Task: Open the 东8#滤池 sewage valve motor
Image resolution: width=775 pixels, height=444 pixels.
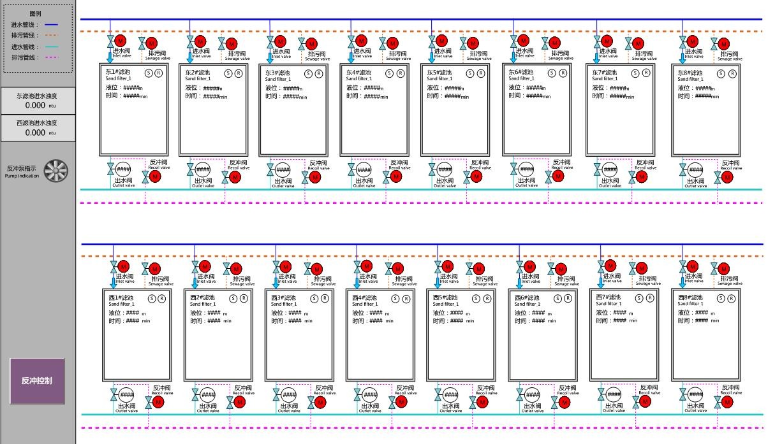Action: click(725, 43)
